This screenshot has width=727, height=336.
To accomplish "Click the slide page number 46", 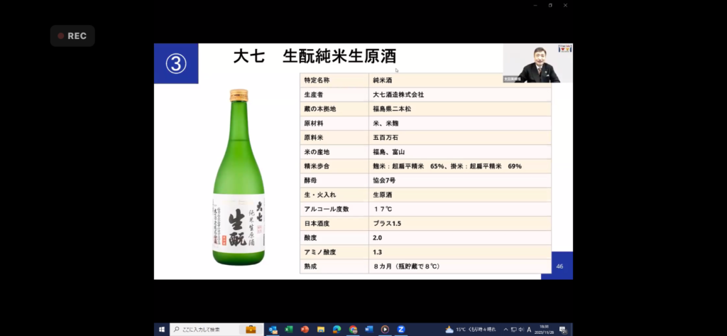I will point(559,266).
